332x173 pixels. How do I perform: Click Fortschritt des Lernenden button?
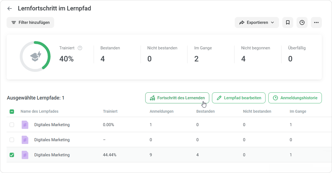[x=177, y=98]
